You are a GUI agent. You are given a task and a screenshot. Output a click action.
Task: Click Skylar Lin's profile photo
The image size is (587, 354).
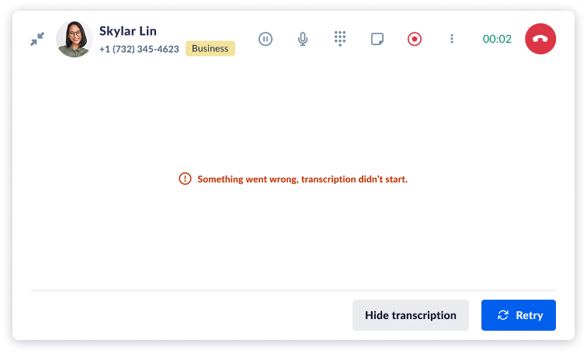tap(75, 39)
